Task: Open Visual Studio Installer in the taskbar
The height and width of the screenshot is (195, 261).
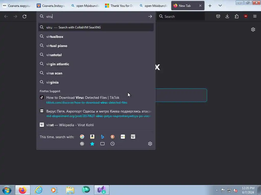Action: point(102,190)
